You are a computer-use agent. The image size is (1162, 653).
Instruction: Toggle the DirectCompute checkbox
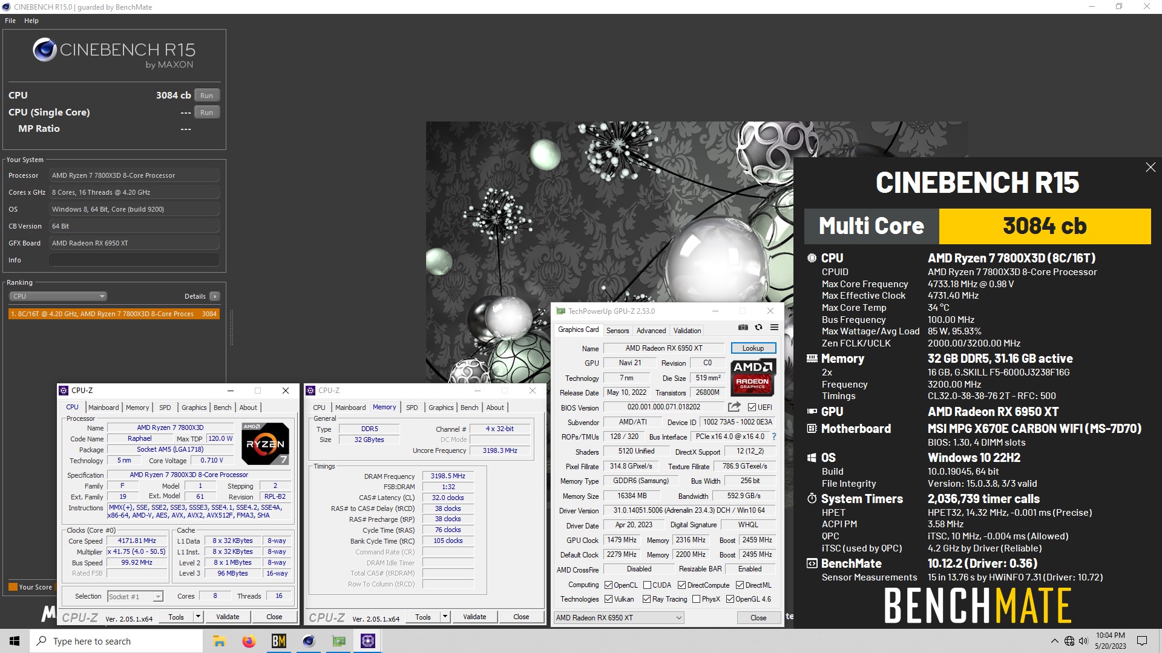(x=681, y=585)
